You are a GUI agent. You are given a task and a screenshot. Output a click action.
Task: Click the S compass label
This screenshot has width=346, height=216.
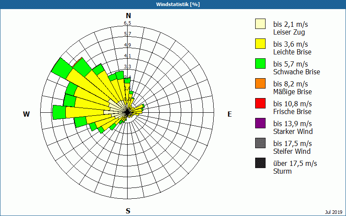[128, 211]
